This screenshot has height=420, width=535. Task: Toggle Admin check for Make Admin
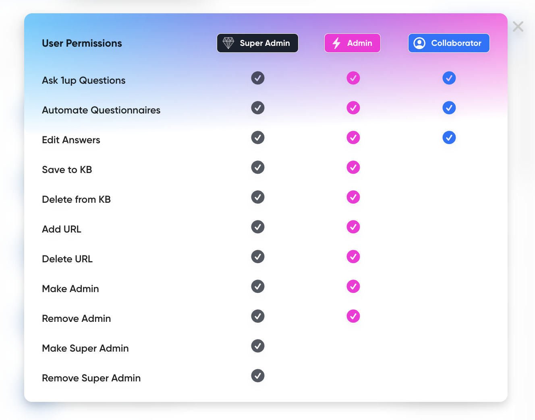tap(353, 286)
